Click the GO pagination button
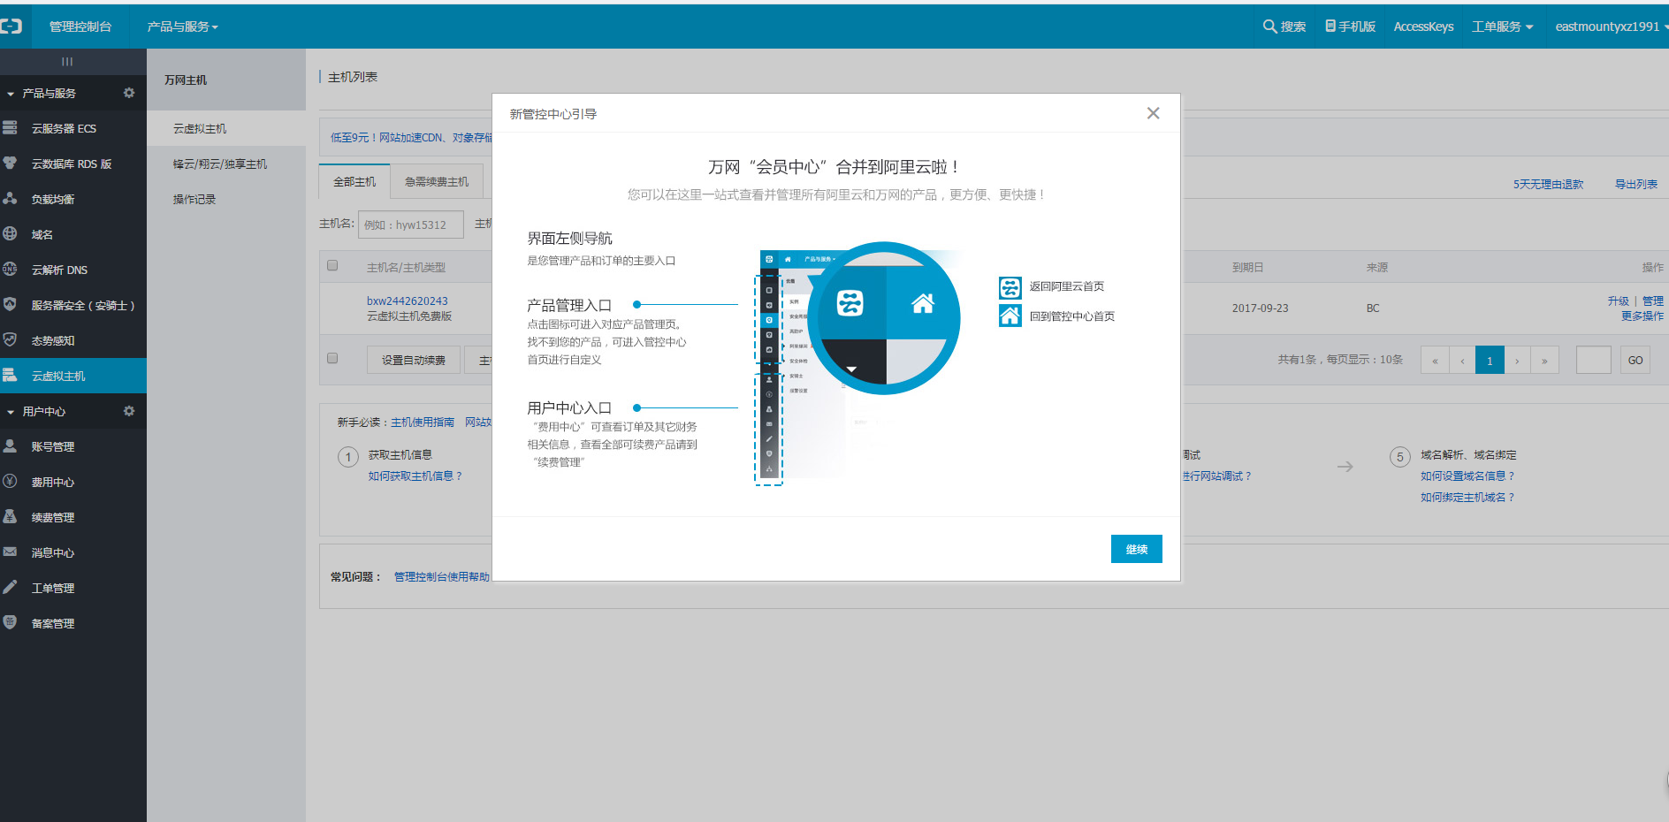The image size is (1669, 822). [x=1635, y=360]
